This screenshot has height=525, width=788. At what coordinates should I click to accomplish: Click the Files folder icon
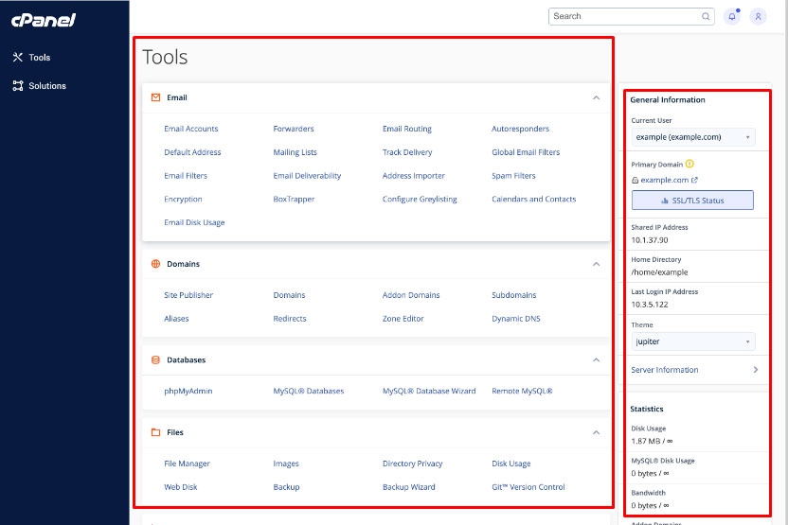(155, 432)
